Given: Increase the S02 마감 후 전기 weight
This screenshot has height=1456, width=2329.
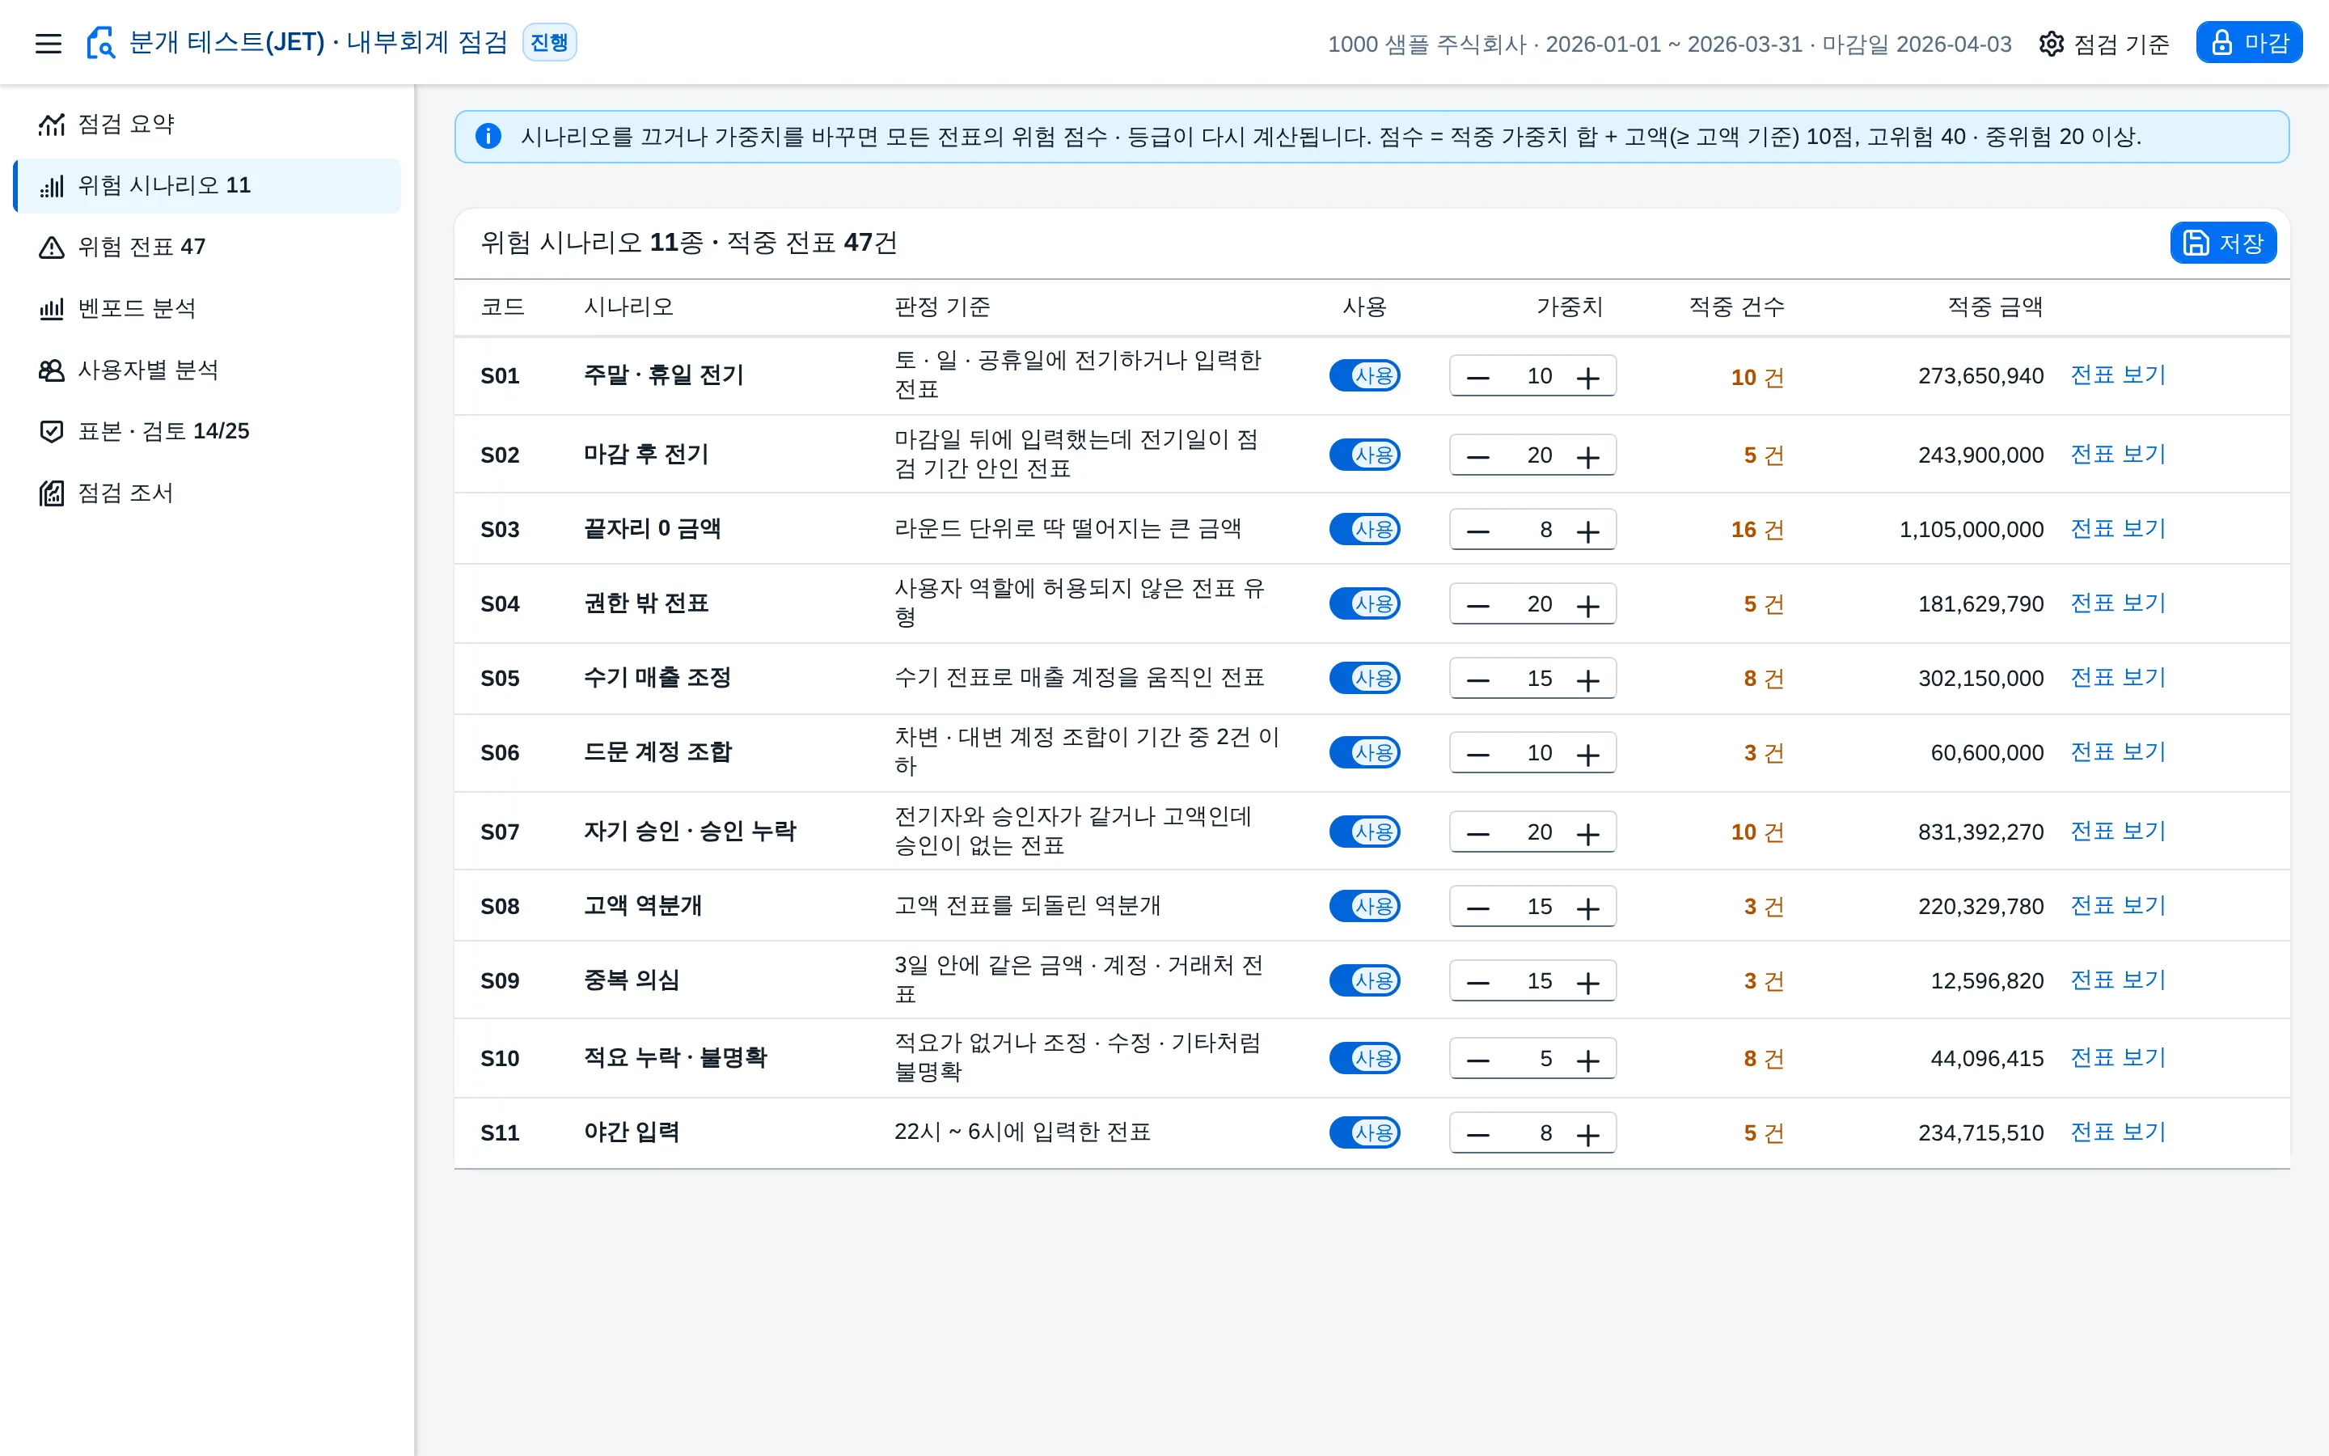Looking at the screenshot, I should coord(1588,455).
